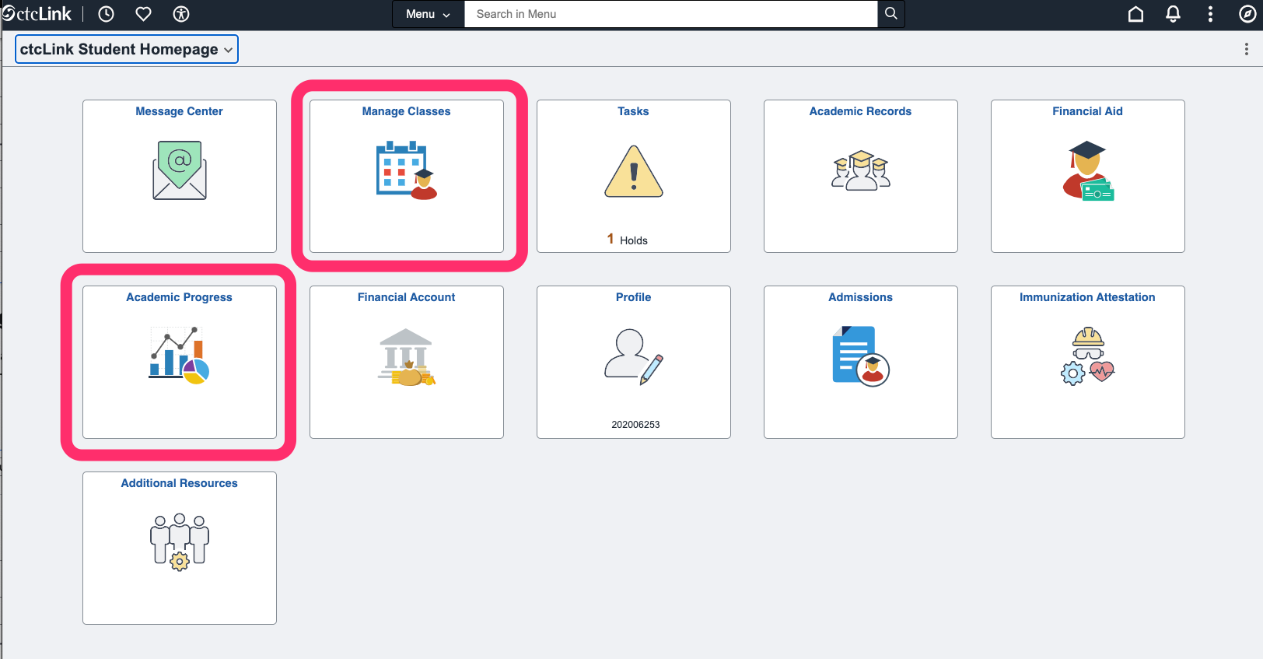Open the Financial Aid tile title
Image resolution: width=1263 pixels, height=659 pixels.
(x=1088, y=111)
